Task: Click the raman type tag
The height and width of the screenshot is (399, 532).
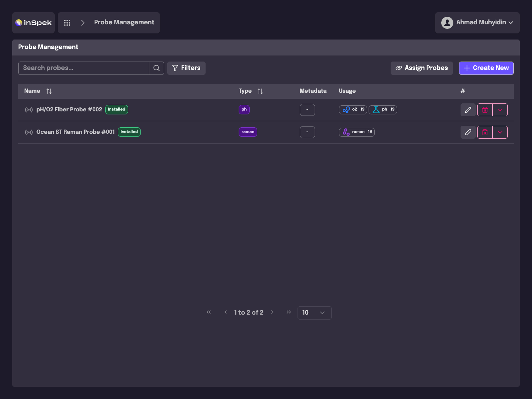Action: pyautogui.click(x=248, y=132)
